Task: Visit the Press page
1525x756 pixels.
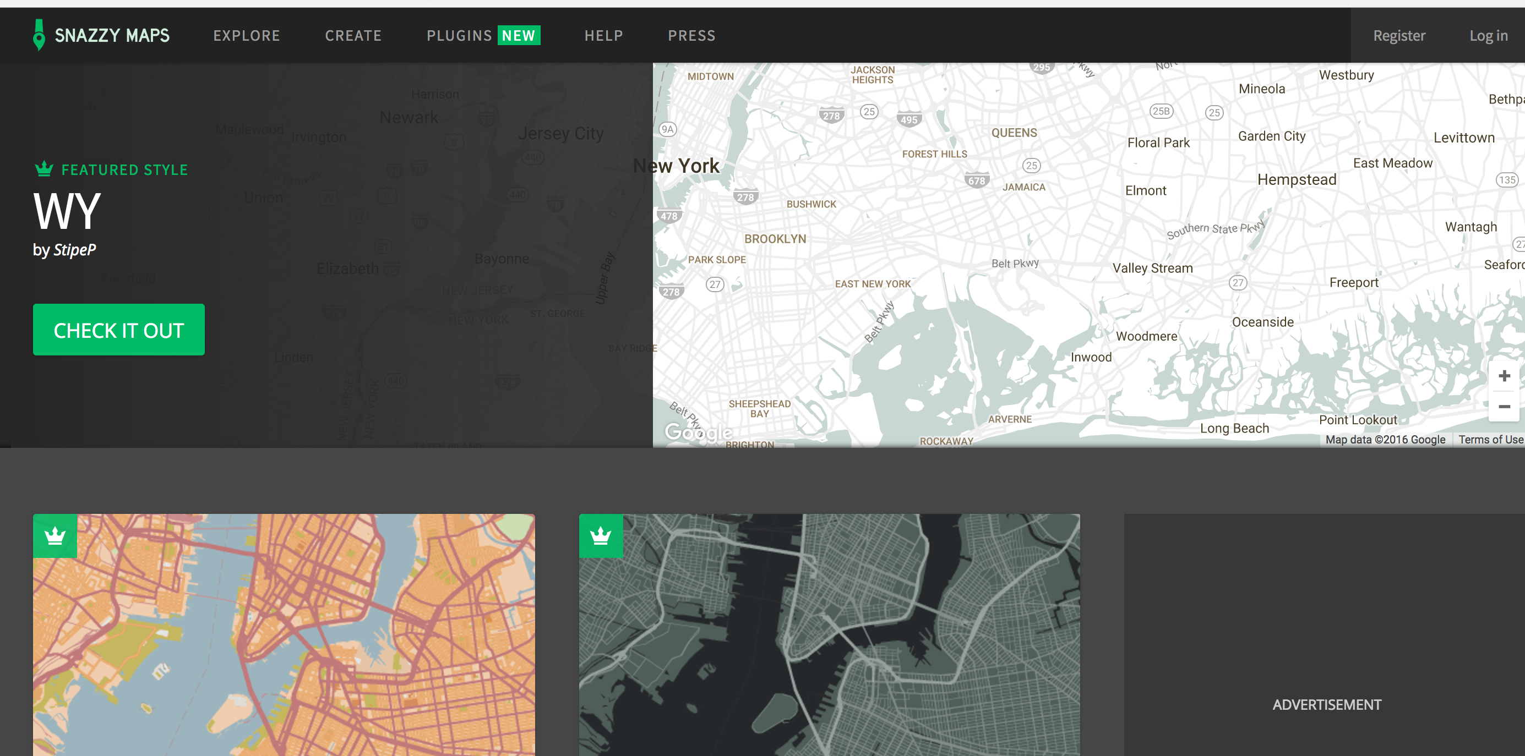Action: 691,36
